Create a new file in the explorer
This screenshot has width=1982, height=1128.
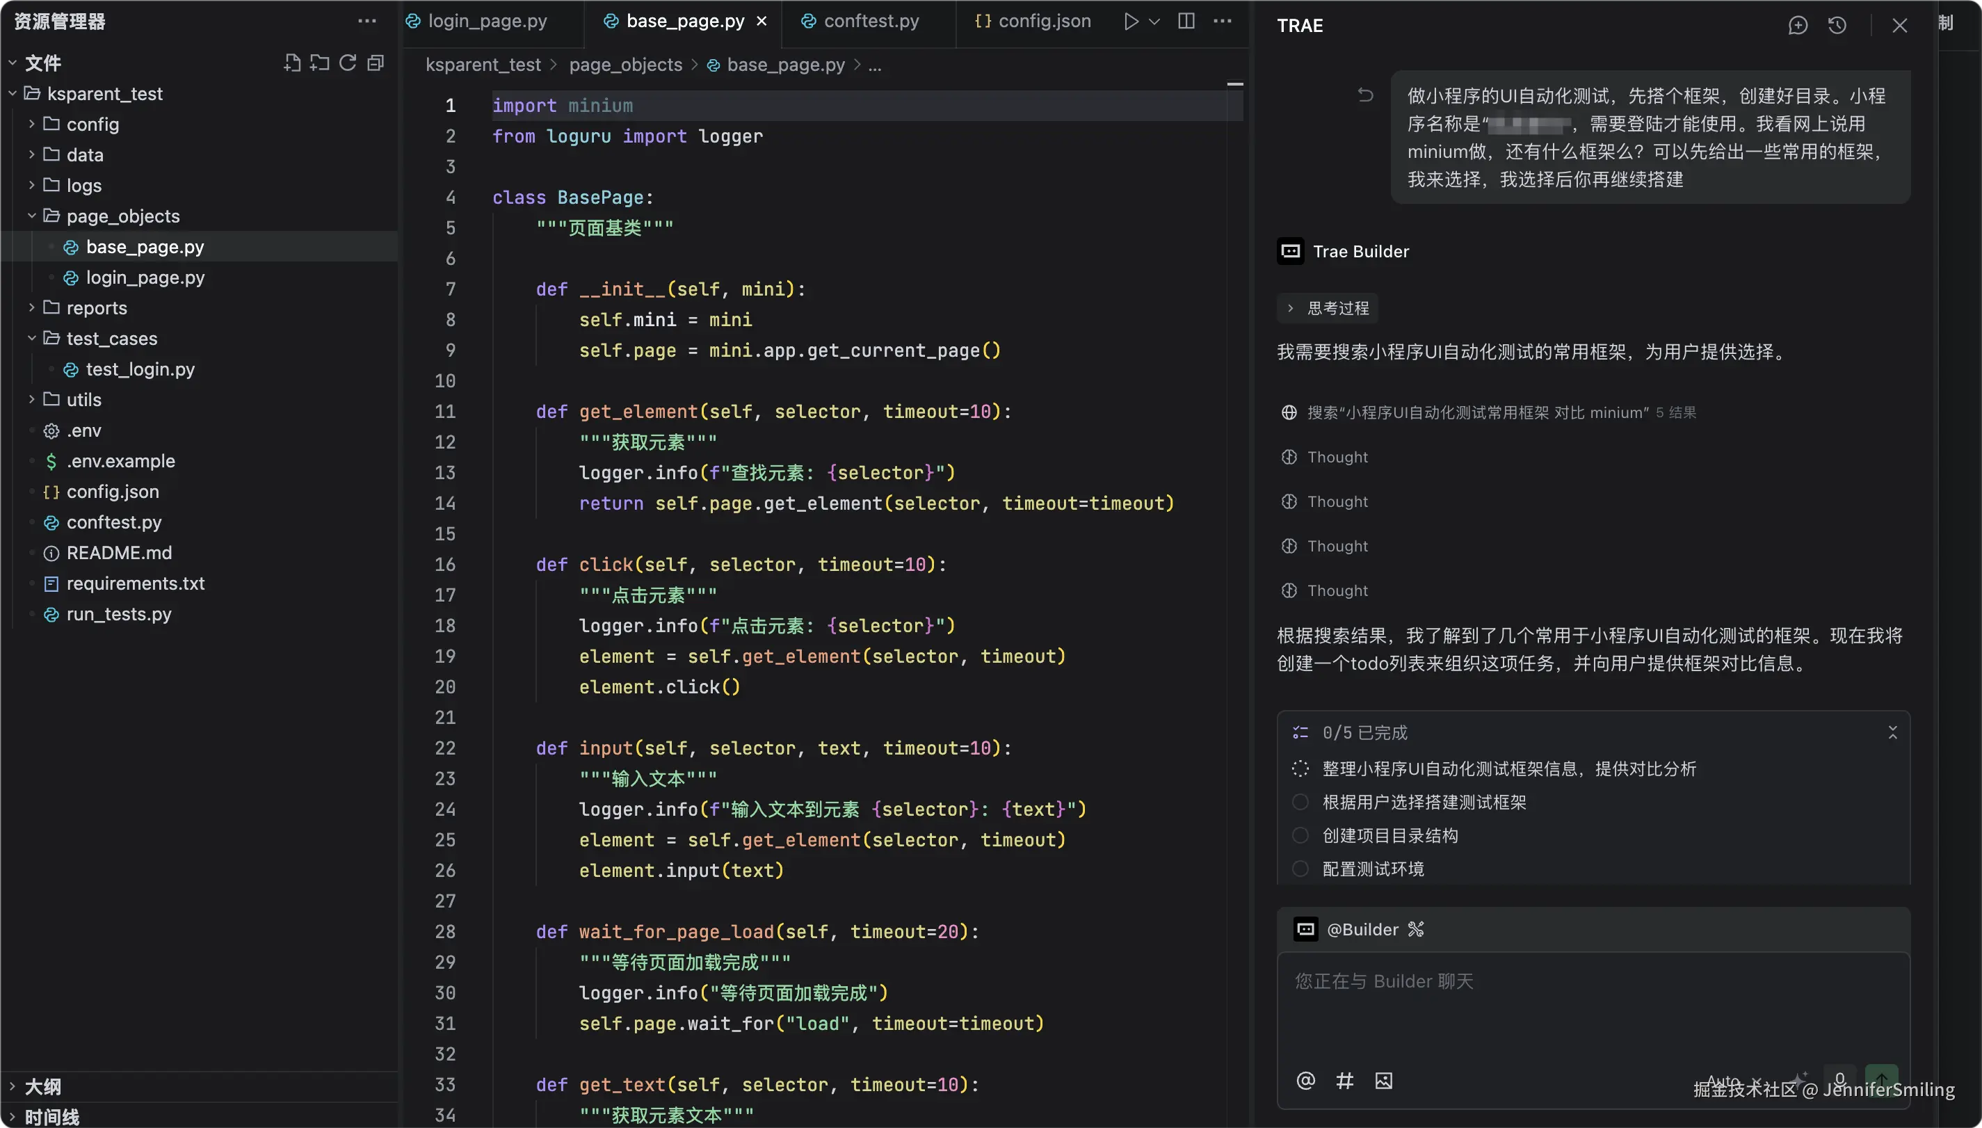point(292,63)
